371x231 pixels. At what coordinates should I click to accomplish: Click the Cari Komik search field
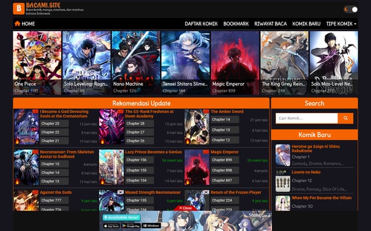click(x=307, y=118)
